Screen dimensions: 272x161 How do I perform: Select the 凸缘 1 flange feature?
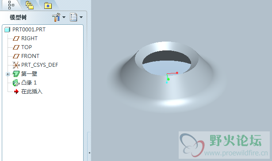point(29,83)
